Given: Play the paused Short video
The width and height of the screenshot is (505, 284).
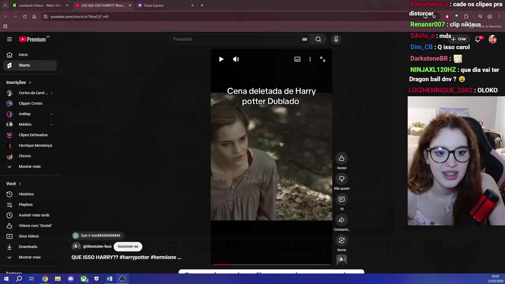Looking at the screenshot, I should point(221,59).
